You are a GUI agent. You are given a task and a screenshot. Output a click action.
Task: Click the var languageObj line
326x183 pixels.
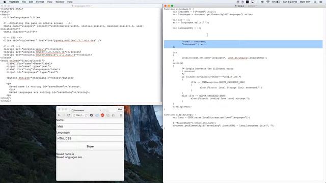(x=187, y=28)
